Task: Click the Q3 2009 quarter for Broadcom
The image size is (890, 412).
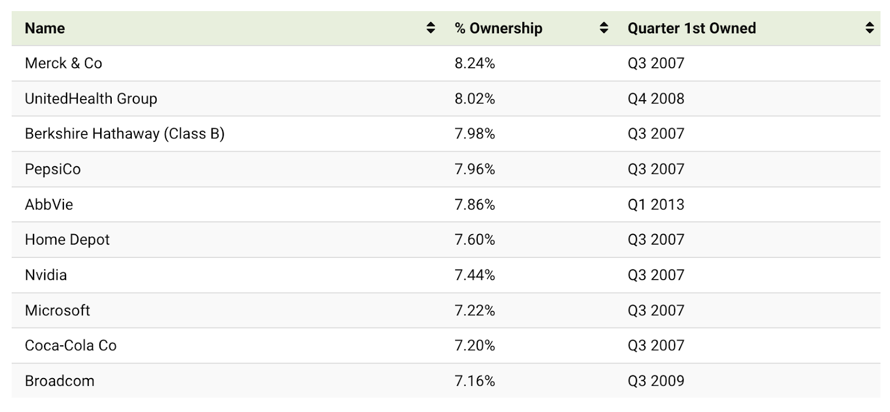Action: point(656,381)
